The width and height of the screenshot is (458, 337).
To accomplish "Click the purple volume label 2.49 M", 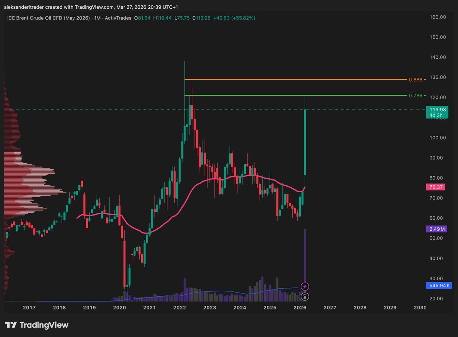I will (x=437, y=229).
